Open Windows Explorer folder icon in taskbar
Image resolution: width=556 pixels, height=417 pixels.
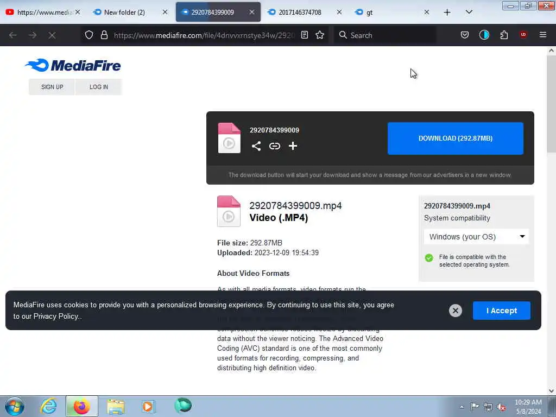click(116, 407)
